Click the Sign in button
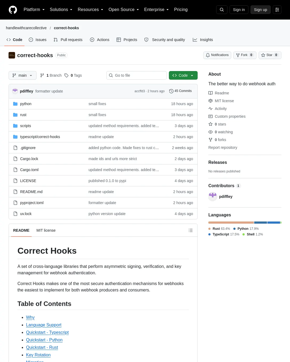Screen dimensions: 290x362 tap(239, 10)
